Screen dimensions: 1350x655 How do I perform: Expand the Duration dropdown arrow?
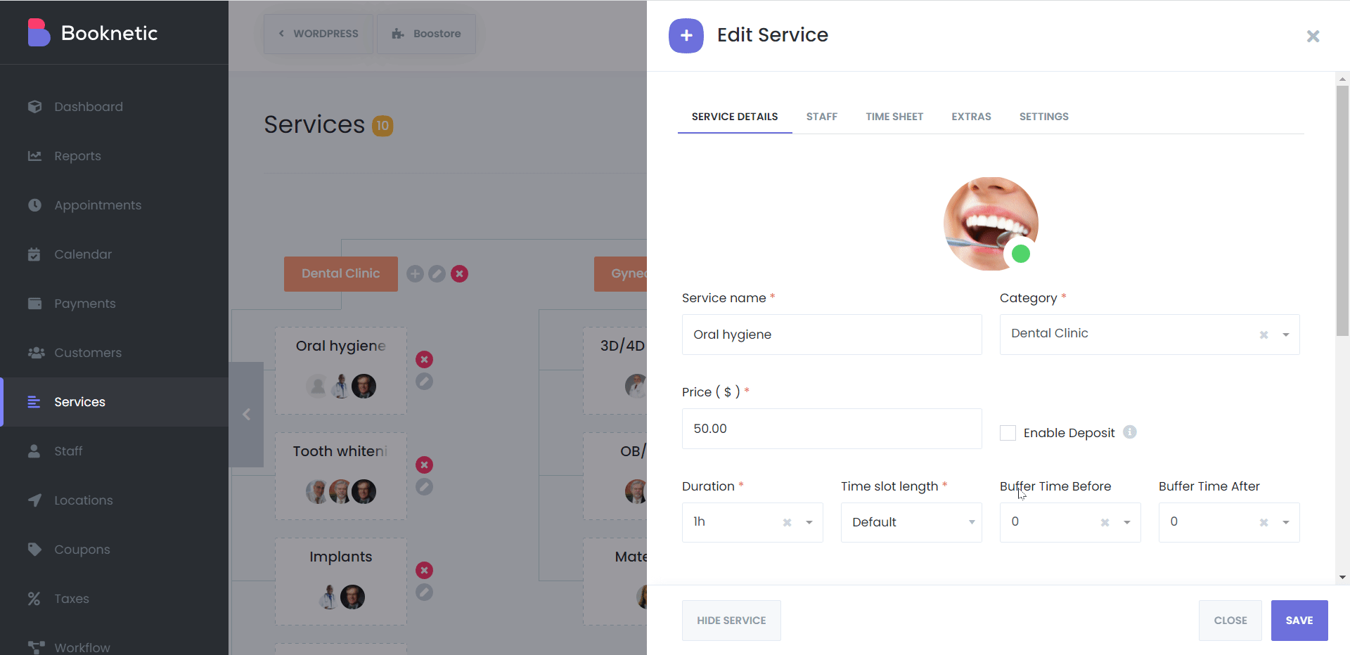(x=809, y=522)
